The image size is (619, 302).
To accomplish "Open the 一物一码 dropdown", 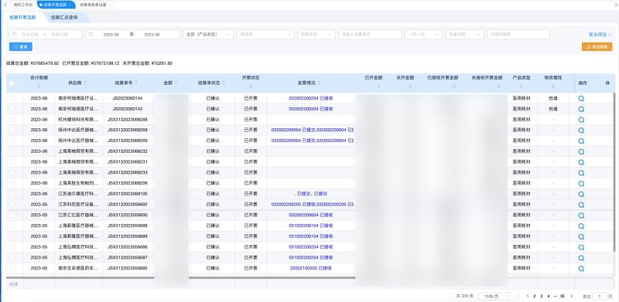I will pos(423,35).
